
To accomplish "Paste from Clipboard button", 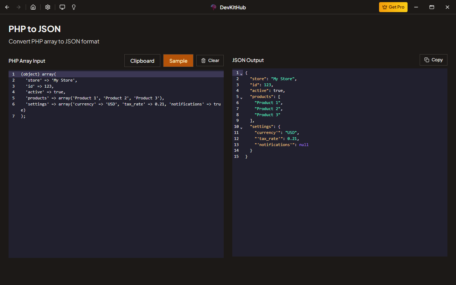I will (142, 61).
